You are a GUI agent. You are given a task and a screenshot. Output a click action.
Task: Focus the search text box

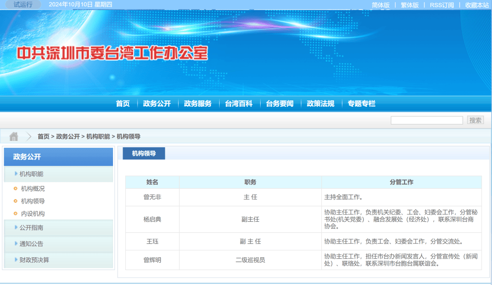pos(427,120)
